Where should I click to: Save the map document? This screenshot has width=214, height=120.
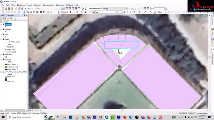click(9, 9)
